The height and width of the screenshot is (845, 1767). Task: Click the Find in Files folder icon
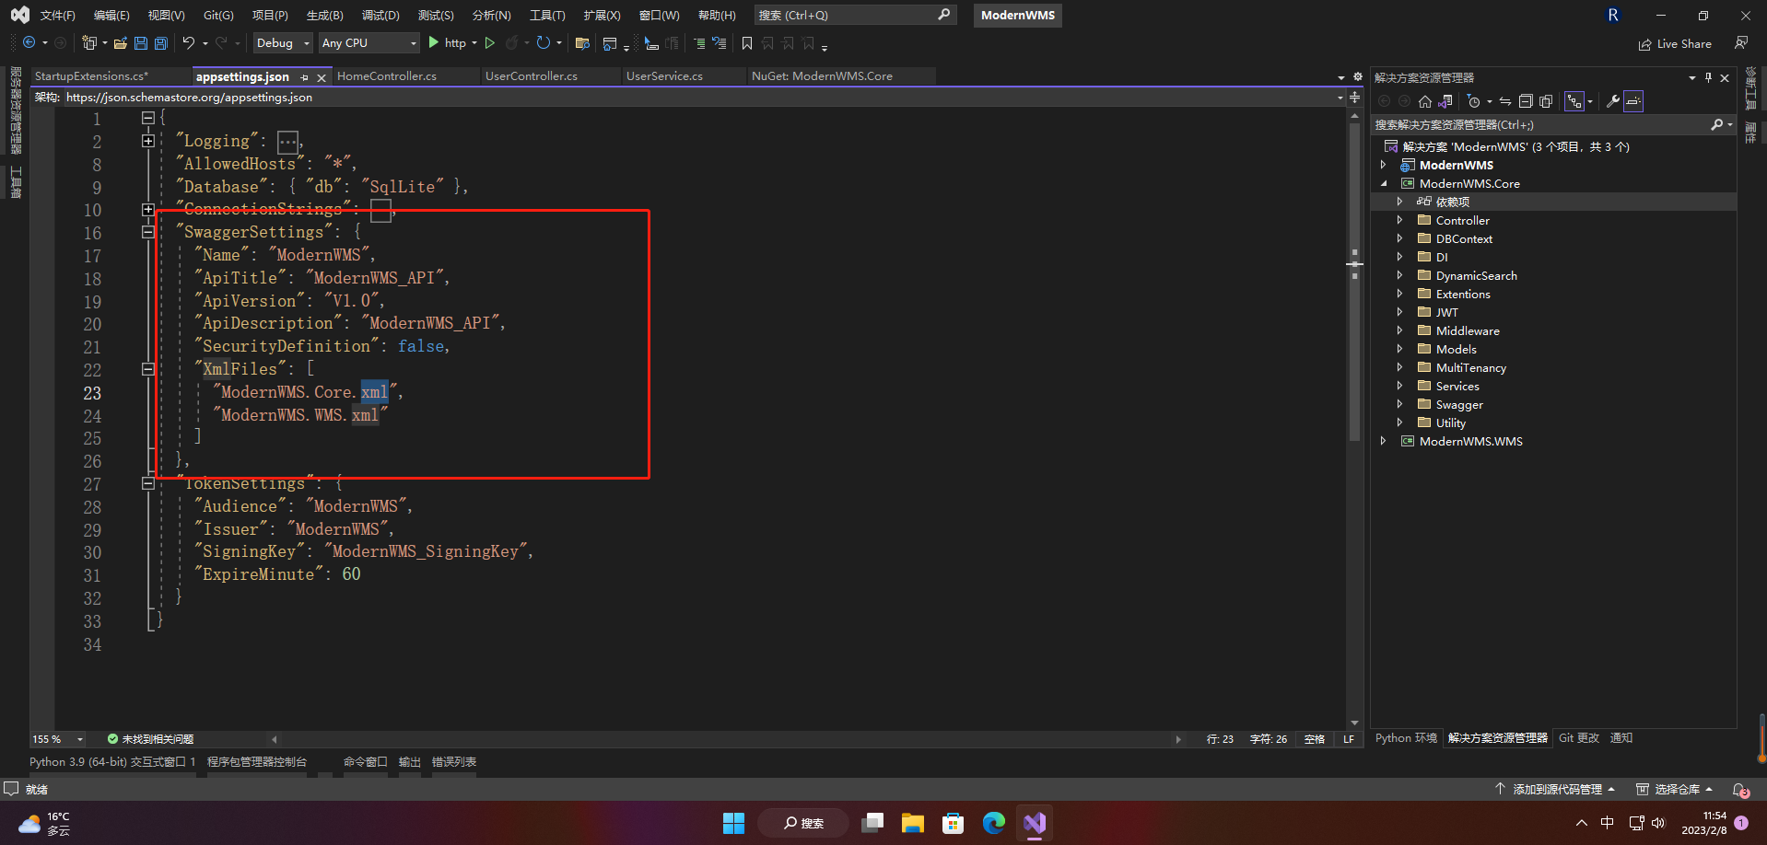[582, 43]
